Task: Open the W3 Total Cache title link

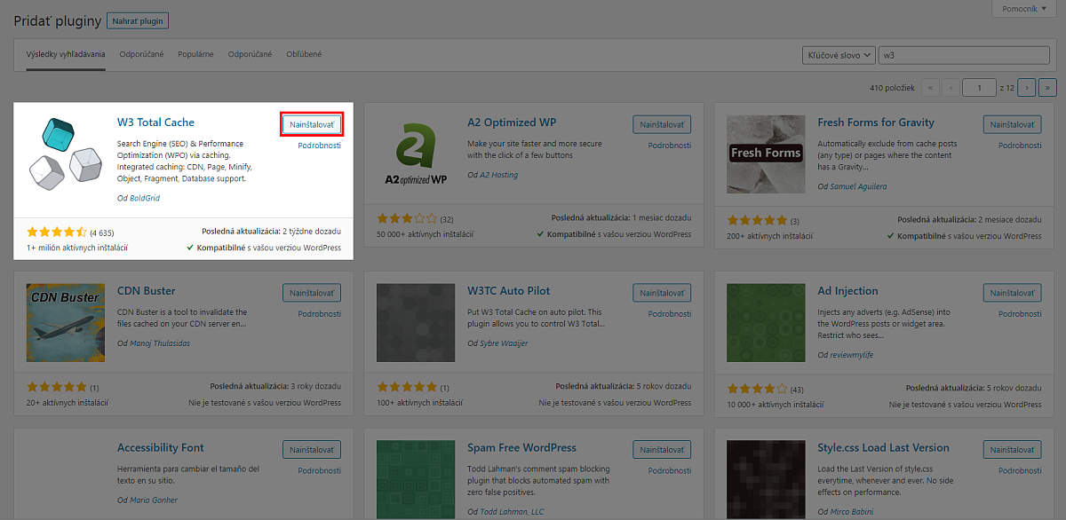Action: tap(155, 122)
